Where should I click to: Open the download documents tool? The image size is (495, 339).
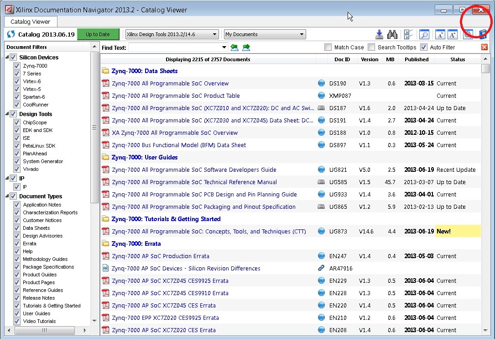point(379,34)
